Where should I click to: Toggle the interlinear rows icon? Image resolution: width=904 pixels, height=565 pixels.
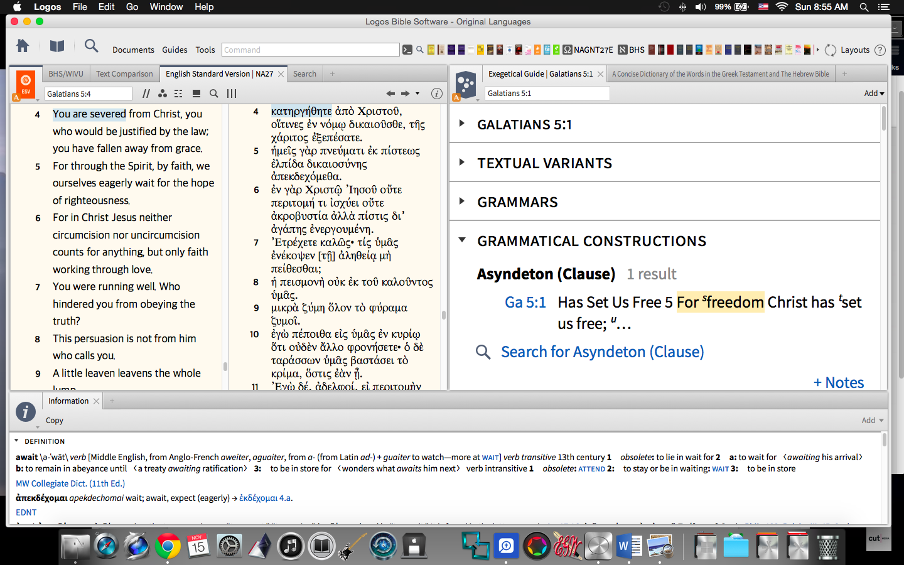click(178, 94)
